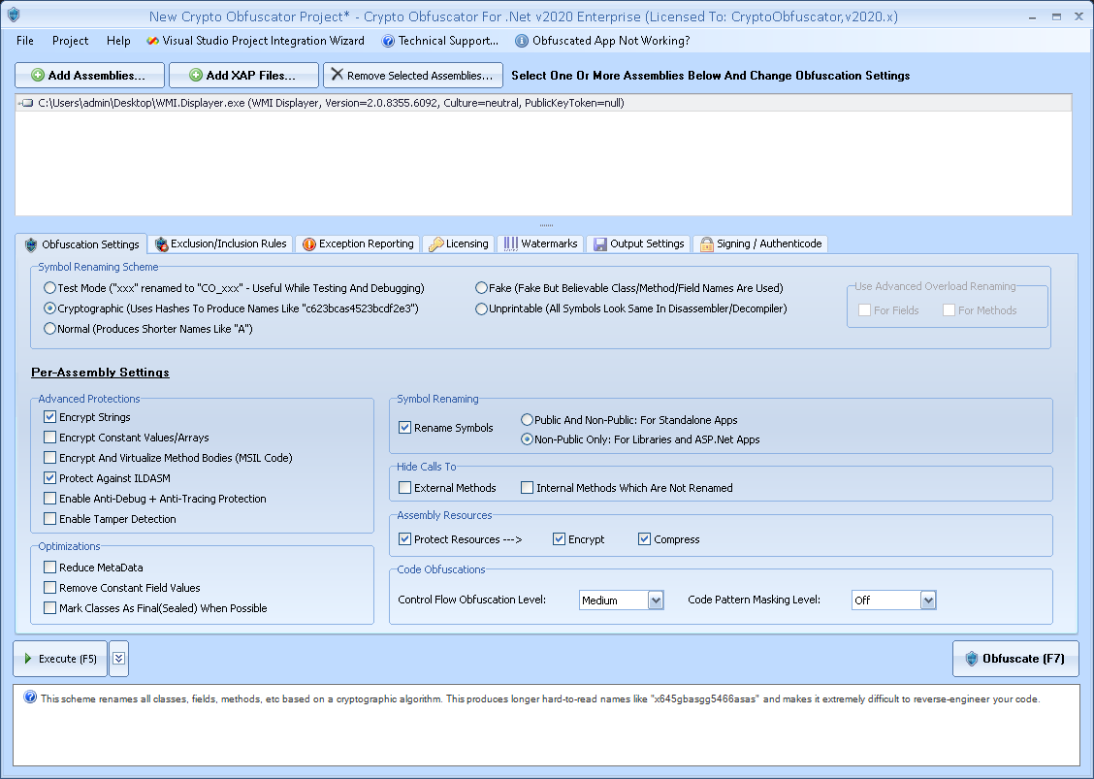Click the help icon in the description panel

[x=30, y=697]
